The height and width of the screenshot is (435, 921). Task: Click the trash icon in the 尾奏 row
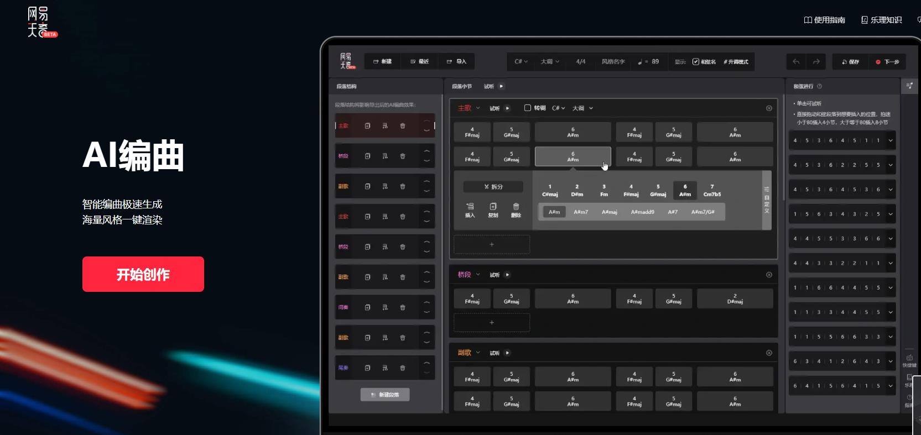click(x=403, y=368)
